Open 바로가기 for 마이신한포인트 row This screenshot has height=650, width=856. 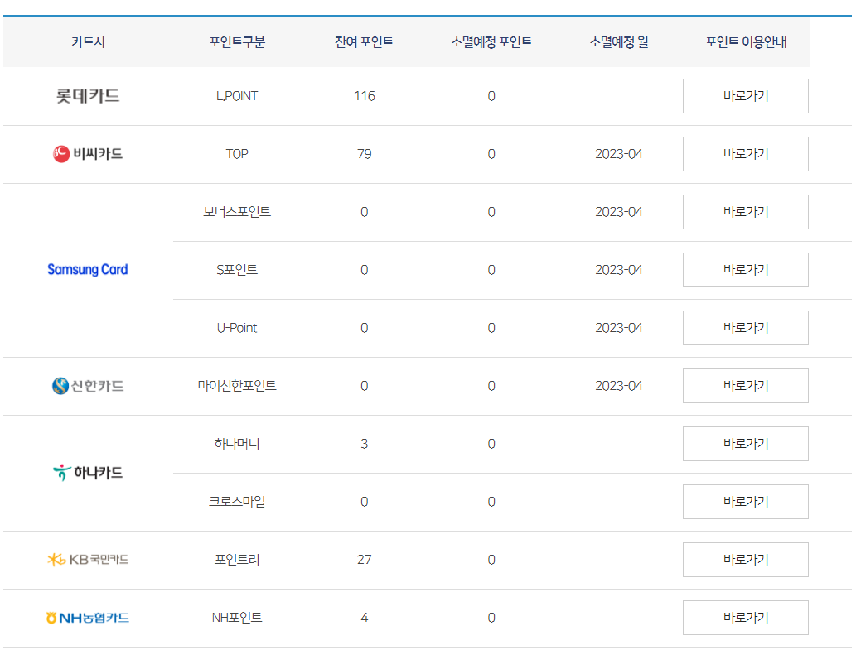[745, 386]
